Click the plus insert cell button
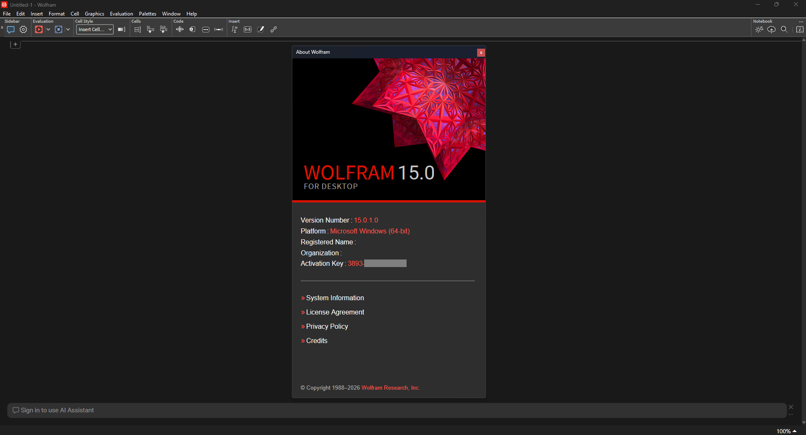 pos(16,44)
